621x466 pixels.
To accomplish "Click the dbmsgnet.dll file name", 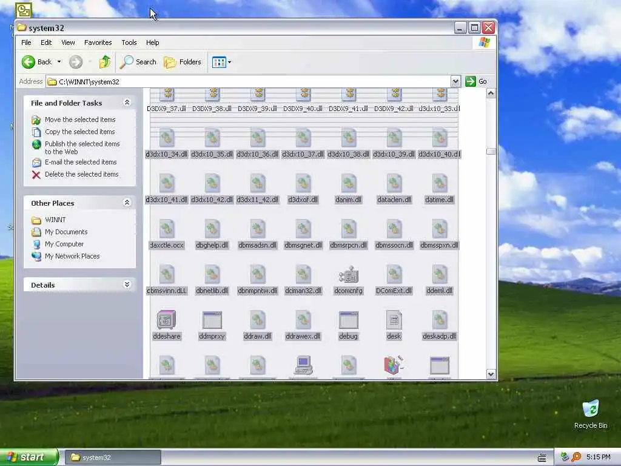I will pos(303,245).
